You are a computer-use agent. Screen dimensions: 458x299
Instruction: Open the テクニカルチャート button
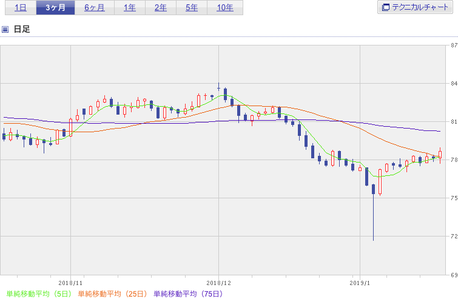(x=415, y=7)
